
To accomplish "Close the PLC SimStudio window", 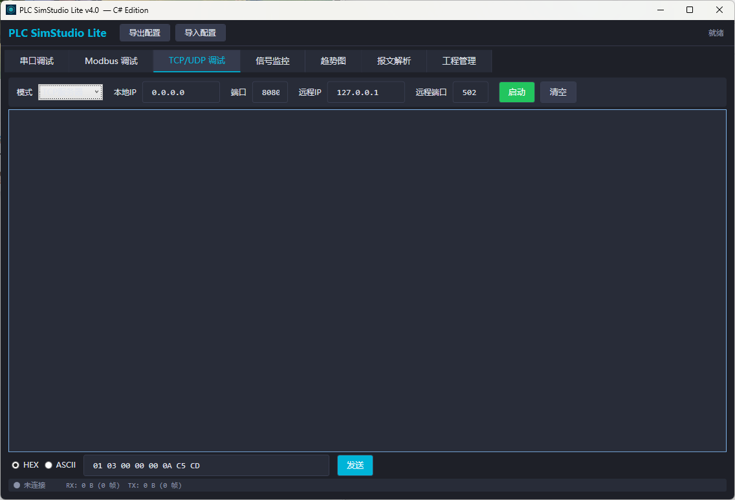I will (x=719, y=10).
